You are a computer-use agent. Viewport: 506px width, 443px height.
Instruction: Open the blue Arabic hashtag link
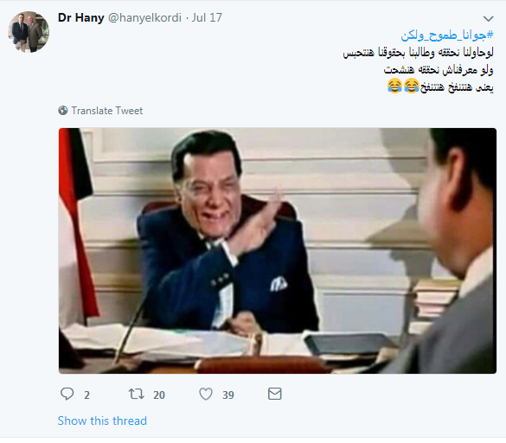[447, 35]
